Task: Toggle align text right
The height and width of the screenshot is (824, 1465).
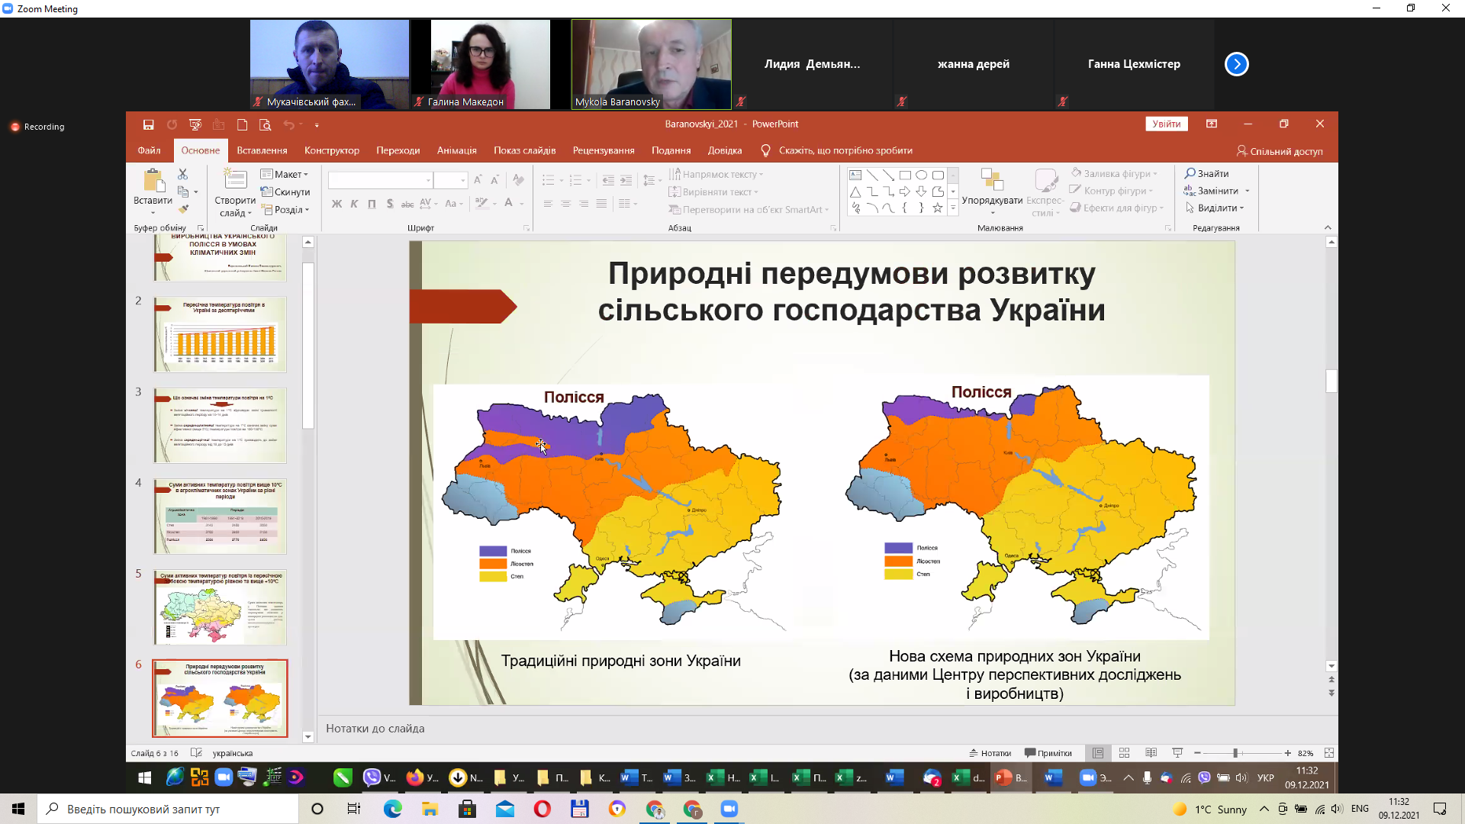Action: [584, 204]
